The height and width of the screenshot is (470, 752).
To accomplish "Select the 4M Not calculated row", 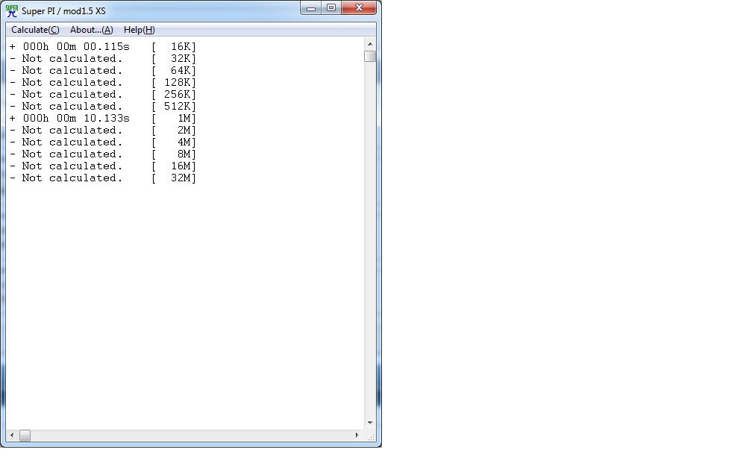I will 103,142.
